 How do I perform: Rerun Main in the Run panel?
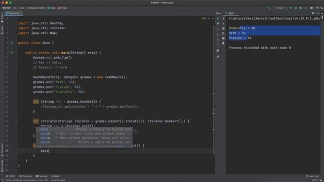click(218, 18)
